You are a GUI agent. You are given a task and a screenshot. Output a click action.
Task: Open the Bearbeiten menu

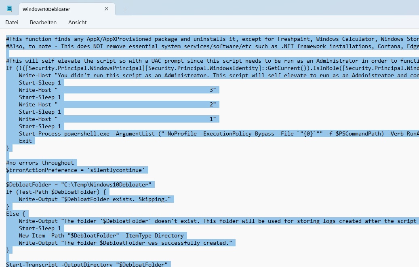pos(43,22)
